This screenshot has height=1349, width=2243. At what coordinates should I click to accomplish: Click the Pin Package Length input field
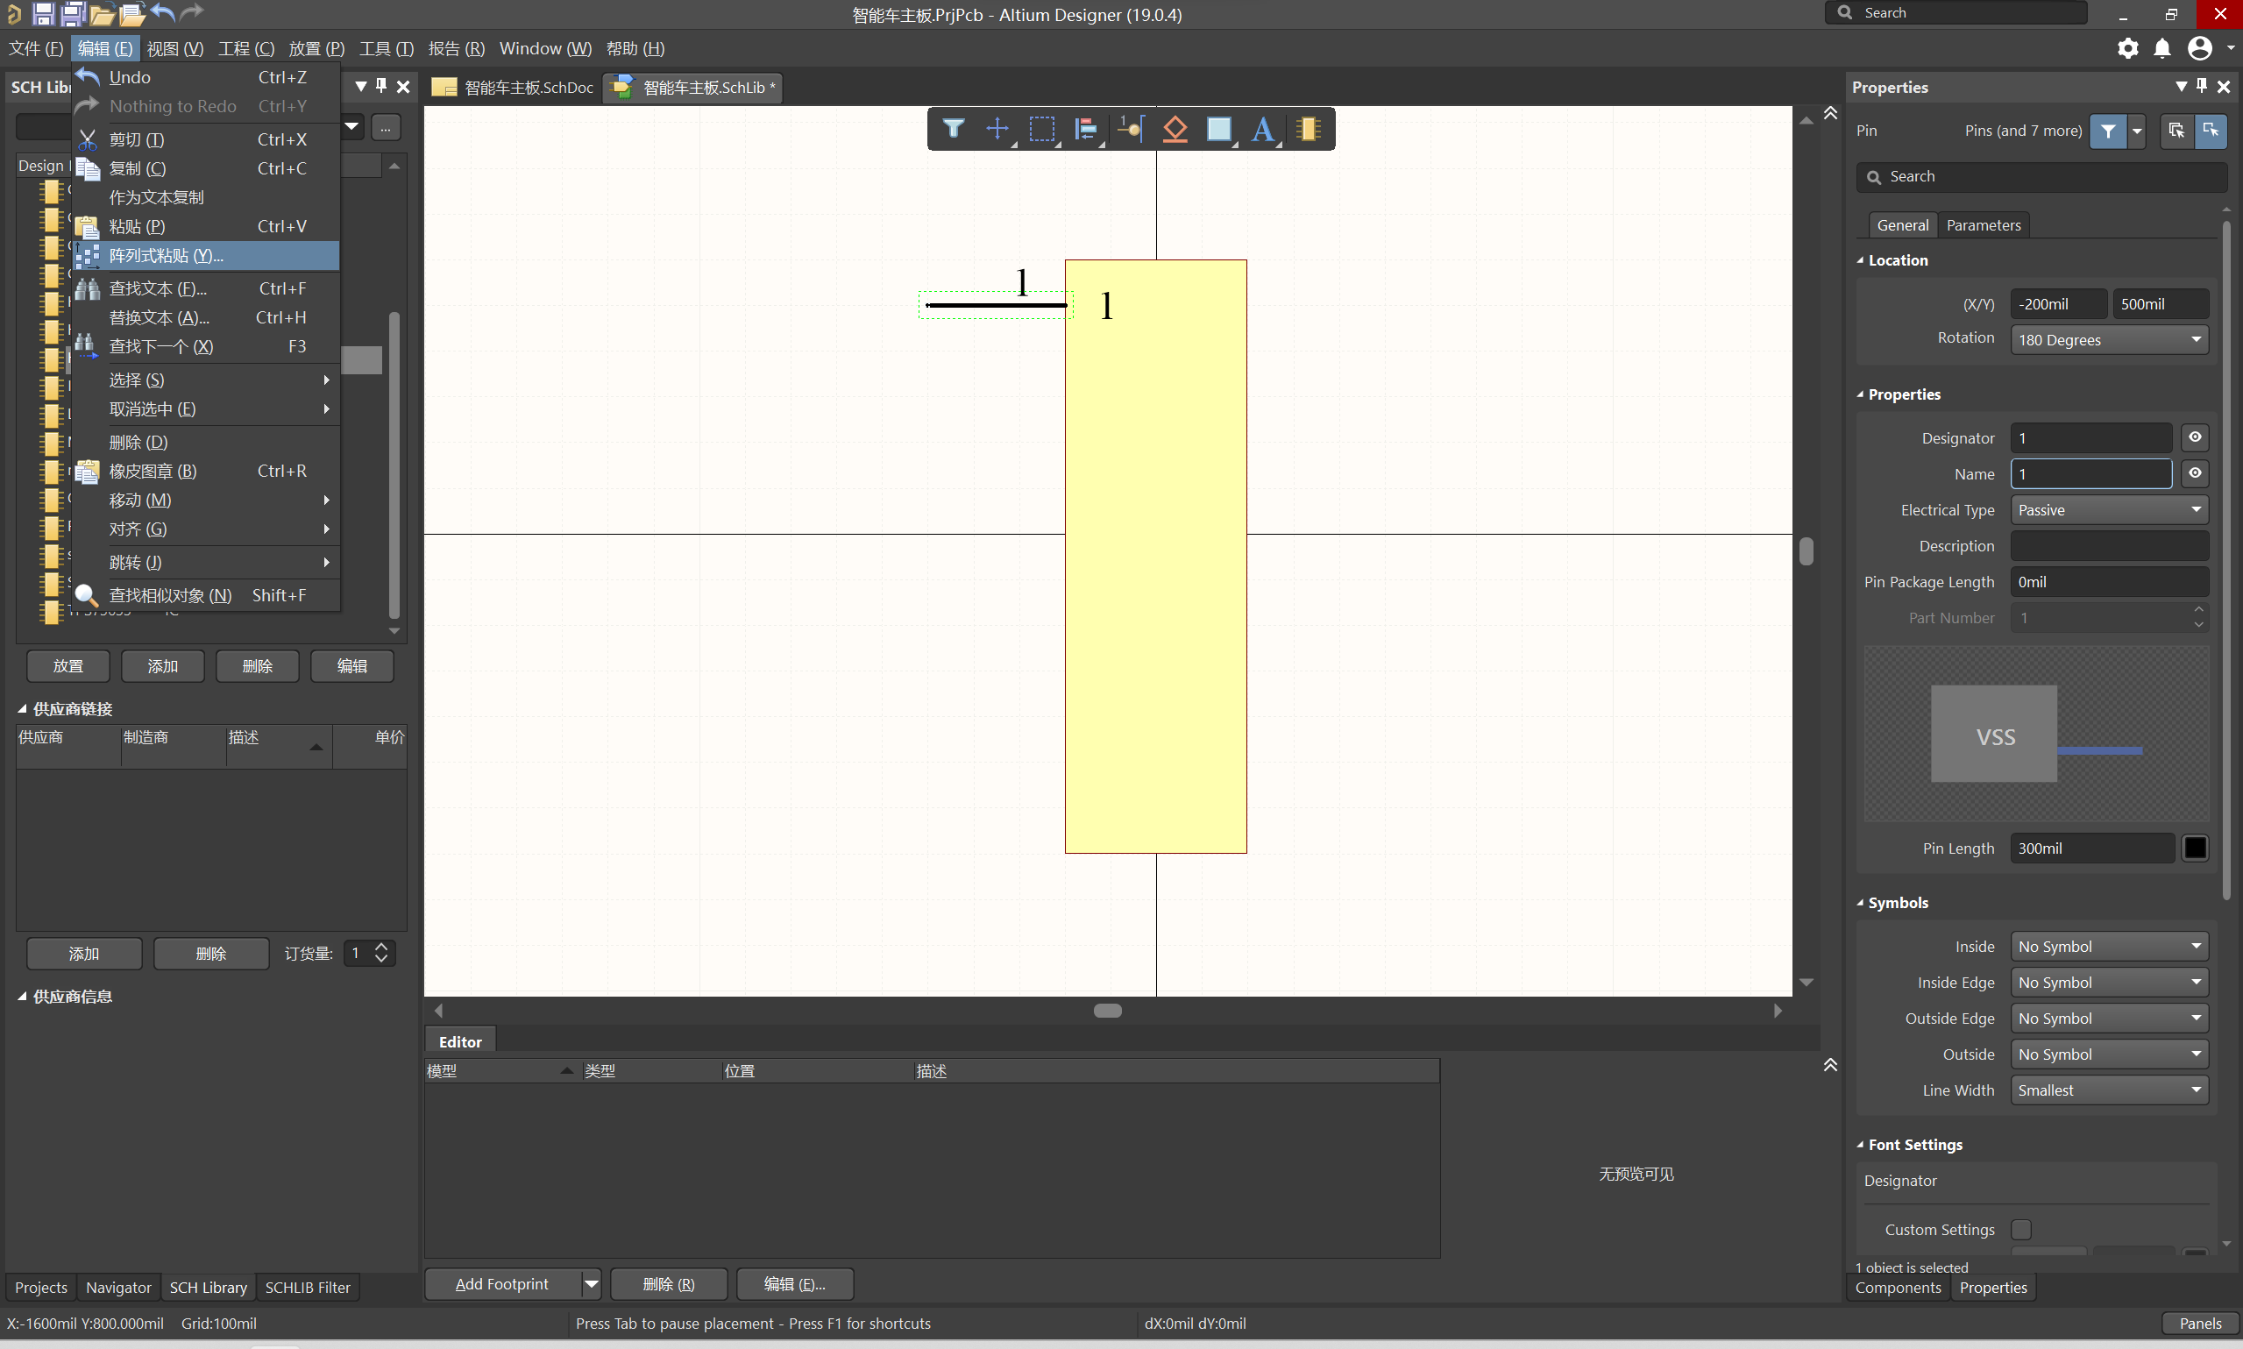click(2109, 582)
